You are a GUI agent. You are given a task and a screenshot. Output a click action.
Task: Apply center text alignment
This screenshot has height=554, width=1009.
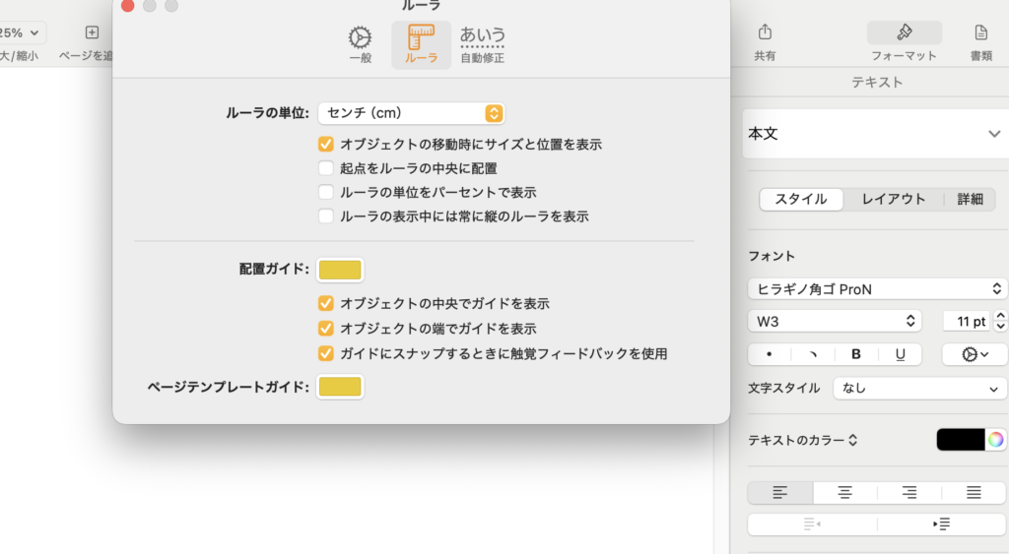[844, 493]
